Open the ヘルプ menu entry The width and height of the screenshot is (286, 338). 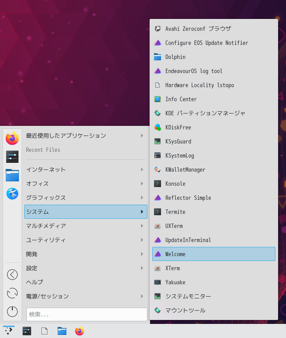[86, 282]
